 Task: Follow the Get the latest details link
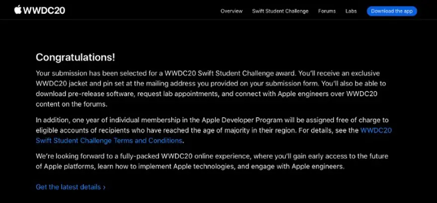[68, 187]
